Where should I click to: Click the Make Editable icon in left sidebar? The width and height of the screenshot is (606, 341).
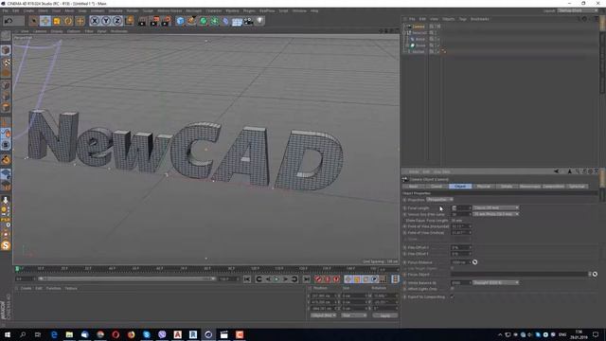point(6,36)
